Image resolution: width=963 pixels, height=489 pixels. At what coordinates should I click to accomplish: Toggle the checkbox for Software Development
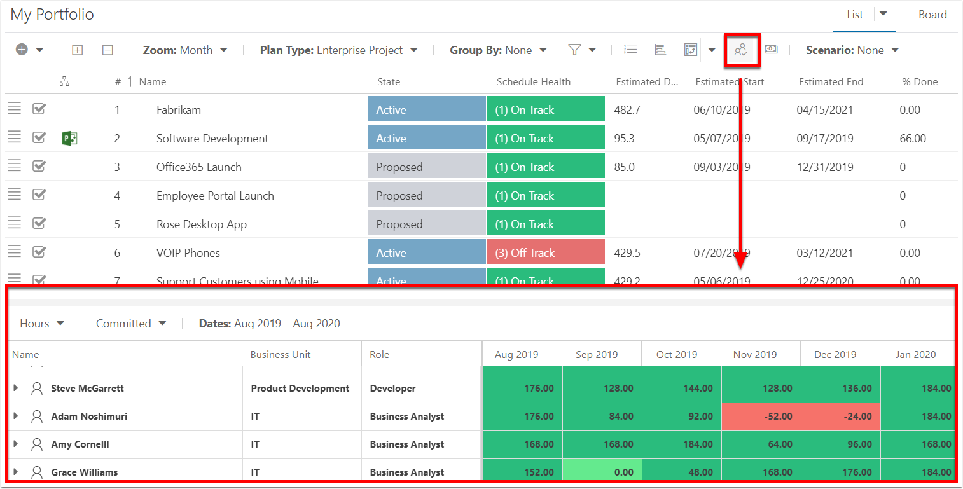click(x=39, y=137)
